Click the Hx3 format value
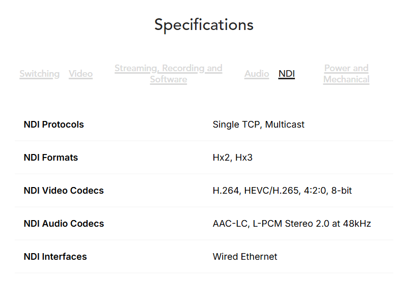 [x=244, y=158]
